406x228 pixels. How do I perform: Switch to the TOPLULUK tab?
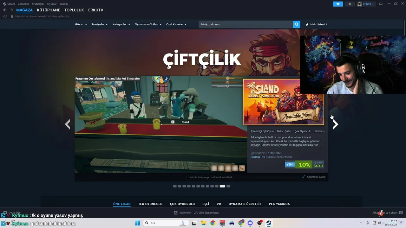click(74, 10)
